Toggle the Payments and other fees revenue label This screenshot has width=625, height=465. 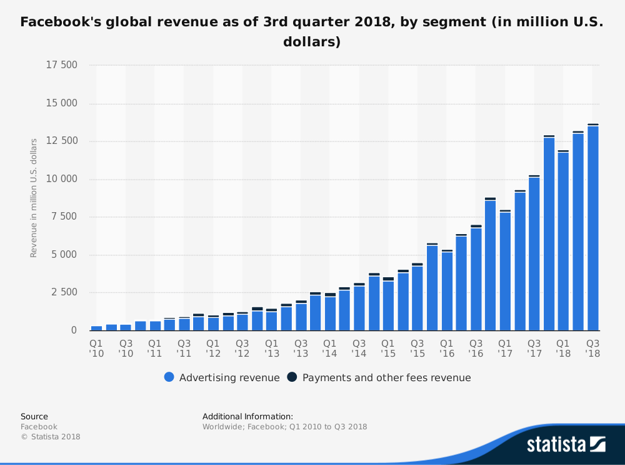[386, 377]
